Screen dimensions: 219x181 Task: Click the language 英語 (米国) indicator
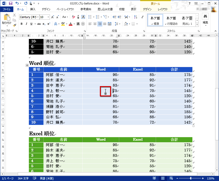tap(47, 178)
